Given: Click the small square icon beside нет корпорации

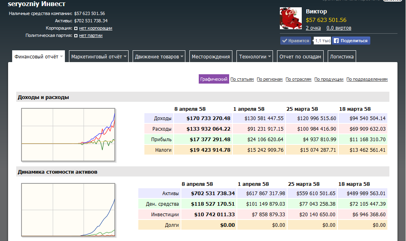Looking at the screenshot, I should tap(76, 28).
